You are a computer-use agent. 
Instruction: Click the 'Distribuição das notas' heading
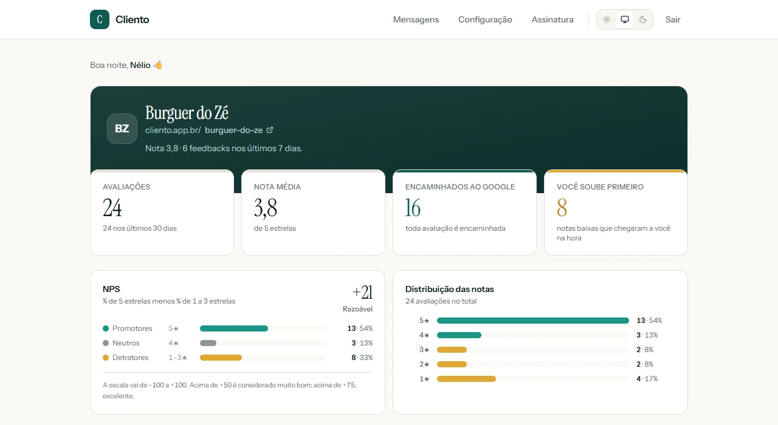pyautogui.click(x=450, y=289)
